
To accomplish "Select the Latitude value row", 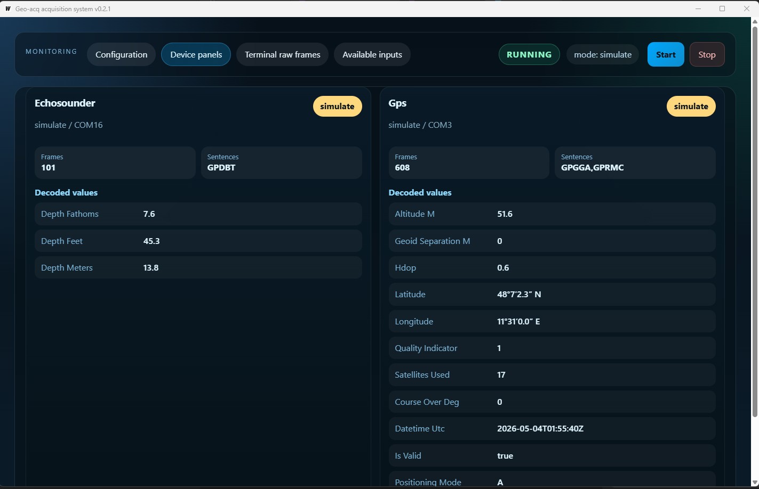I will pos(552,294).
